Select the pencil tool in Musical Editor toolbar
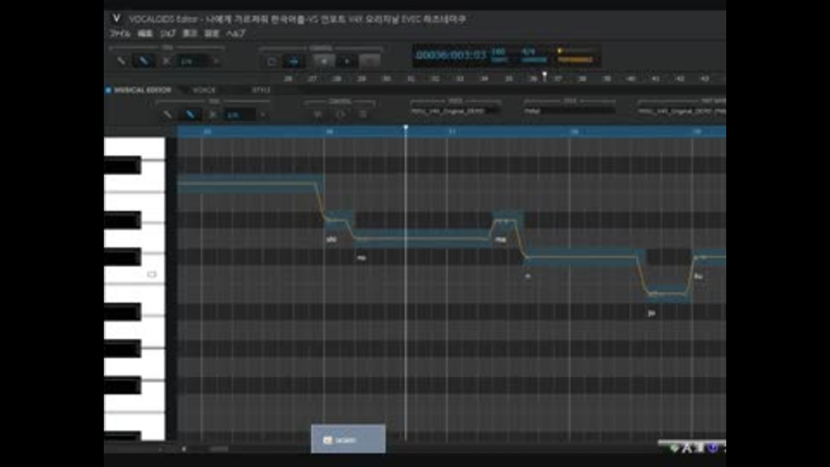 click(x=190, y=114)
